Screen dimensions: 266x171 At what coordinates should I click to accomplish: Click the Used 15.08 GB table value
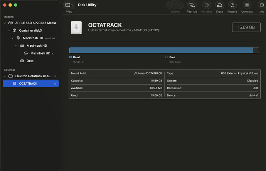tap(157, 95)
